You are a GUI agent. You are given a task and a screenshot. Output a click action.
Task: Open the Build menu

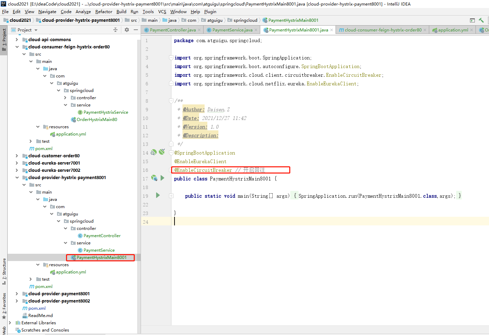(x=121, y=11)
